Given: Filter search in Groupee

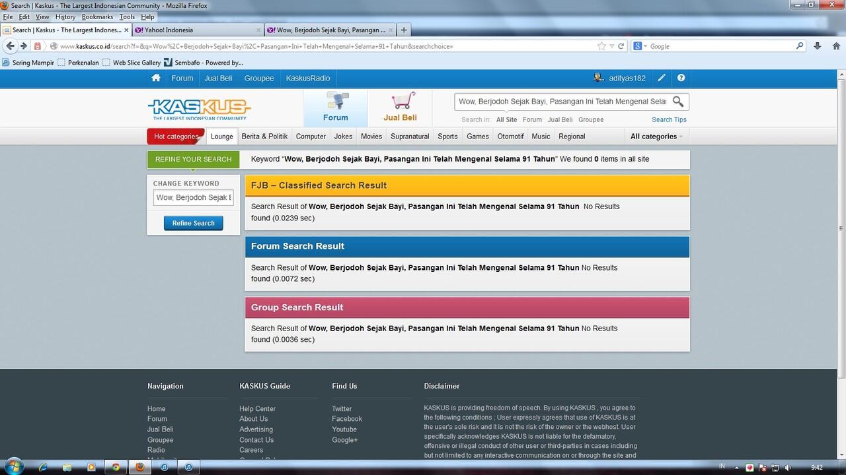Looking at the screenshot, I should [591, 119].
